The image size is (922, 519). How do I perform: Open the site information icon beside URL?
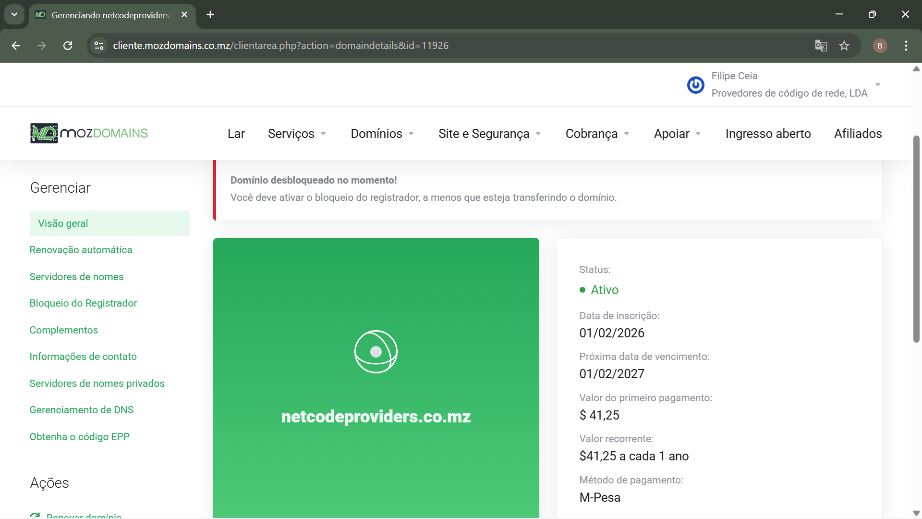pos(99,46)
